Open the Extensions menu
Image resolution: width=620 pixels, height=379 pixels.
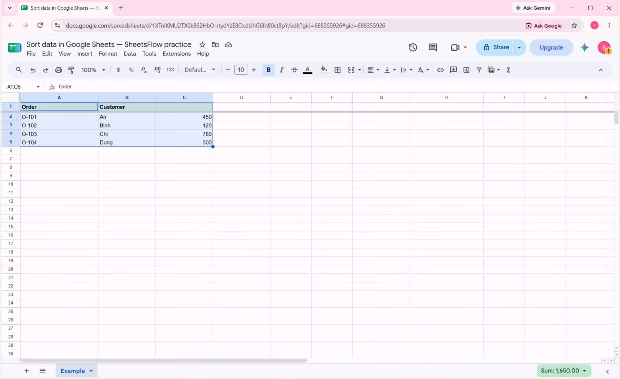pos(177,54)
